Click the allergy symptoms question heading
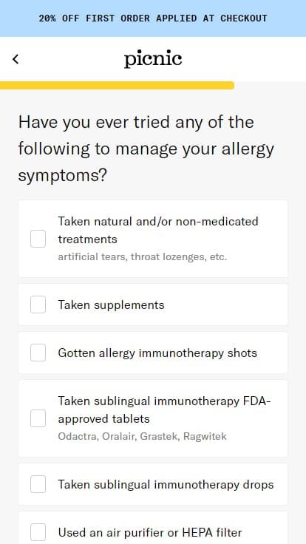The height and width of the screenshot is (544, 306). click(x=146, y=149)
